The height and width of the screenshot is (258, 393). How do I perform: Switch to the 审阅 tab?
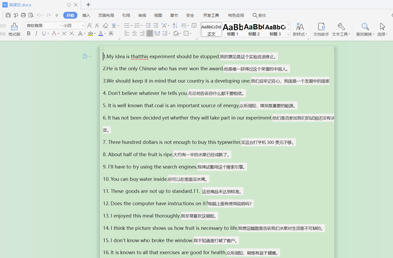tap(142, 15)
